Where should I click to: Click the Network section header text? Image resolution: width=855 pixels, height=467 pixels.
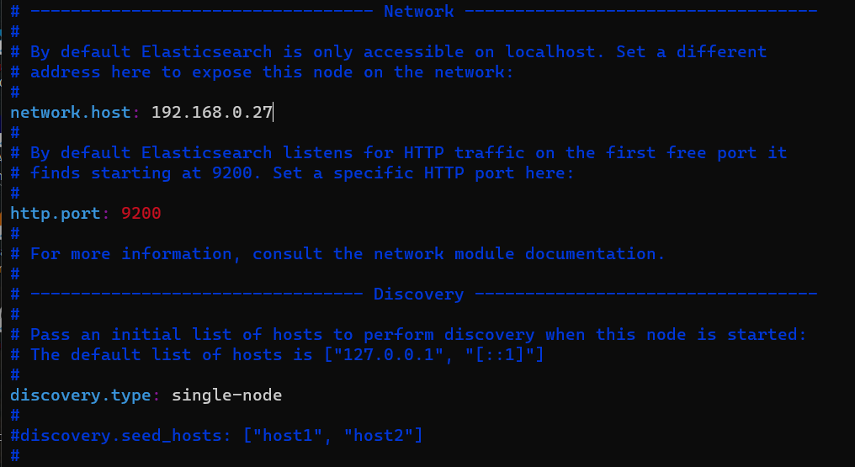point(418,11)
